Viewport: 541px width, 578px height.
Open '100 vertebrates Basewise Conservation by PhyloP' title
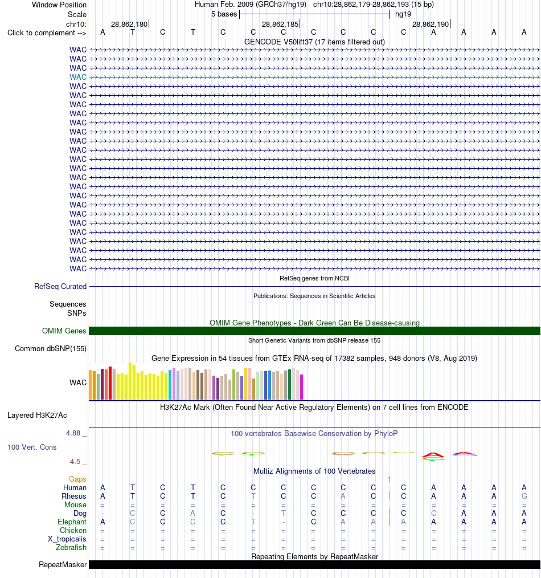pyautogui.click(x=314, y=433)
